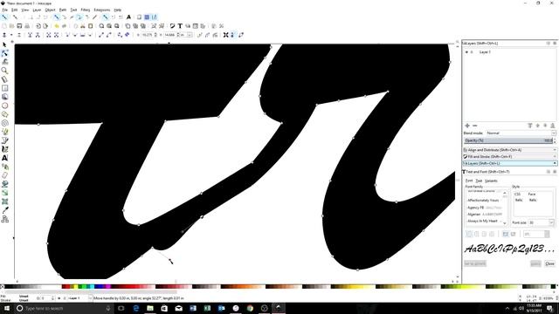Select the Paint bucket tool

click(x=4, y=184)
